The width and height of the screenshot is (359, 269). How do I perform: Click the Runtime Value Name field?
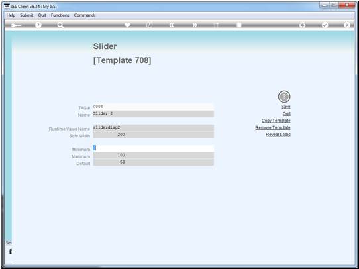pos(154,128)
